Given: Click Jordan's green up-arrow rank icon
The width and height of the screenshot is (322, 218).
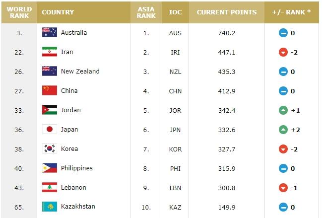Looking at the screenshot, I should point(283,110).
